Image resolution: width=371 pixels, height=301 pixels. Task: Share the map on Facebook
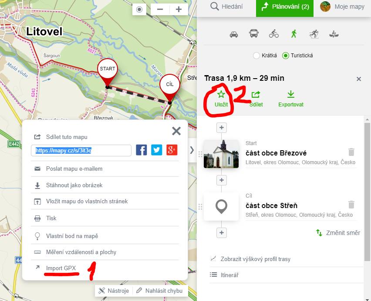click(x=141, y=150)
